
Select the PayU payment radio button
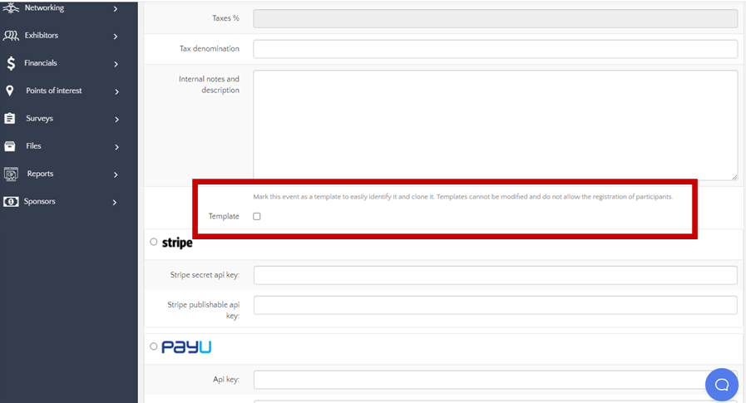pyautogui.click(x=154, y=346)
